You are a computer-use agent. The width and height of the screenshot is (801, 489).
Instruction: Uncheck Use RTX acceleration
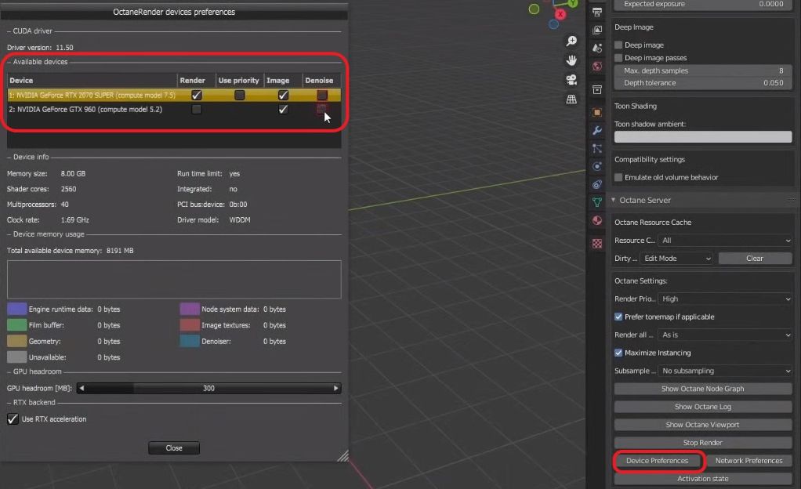click(13, 419)
